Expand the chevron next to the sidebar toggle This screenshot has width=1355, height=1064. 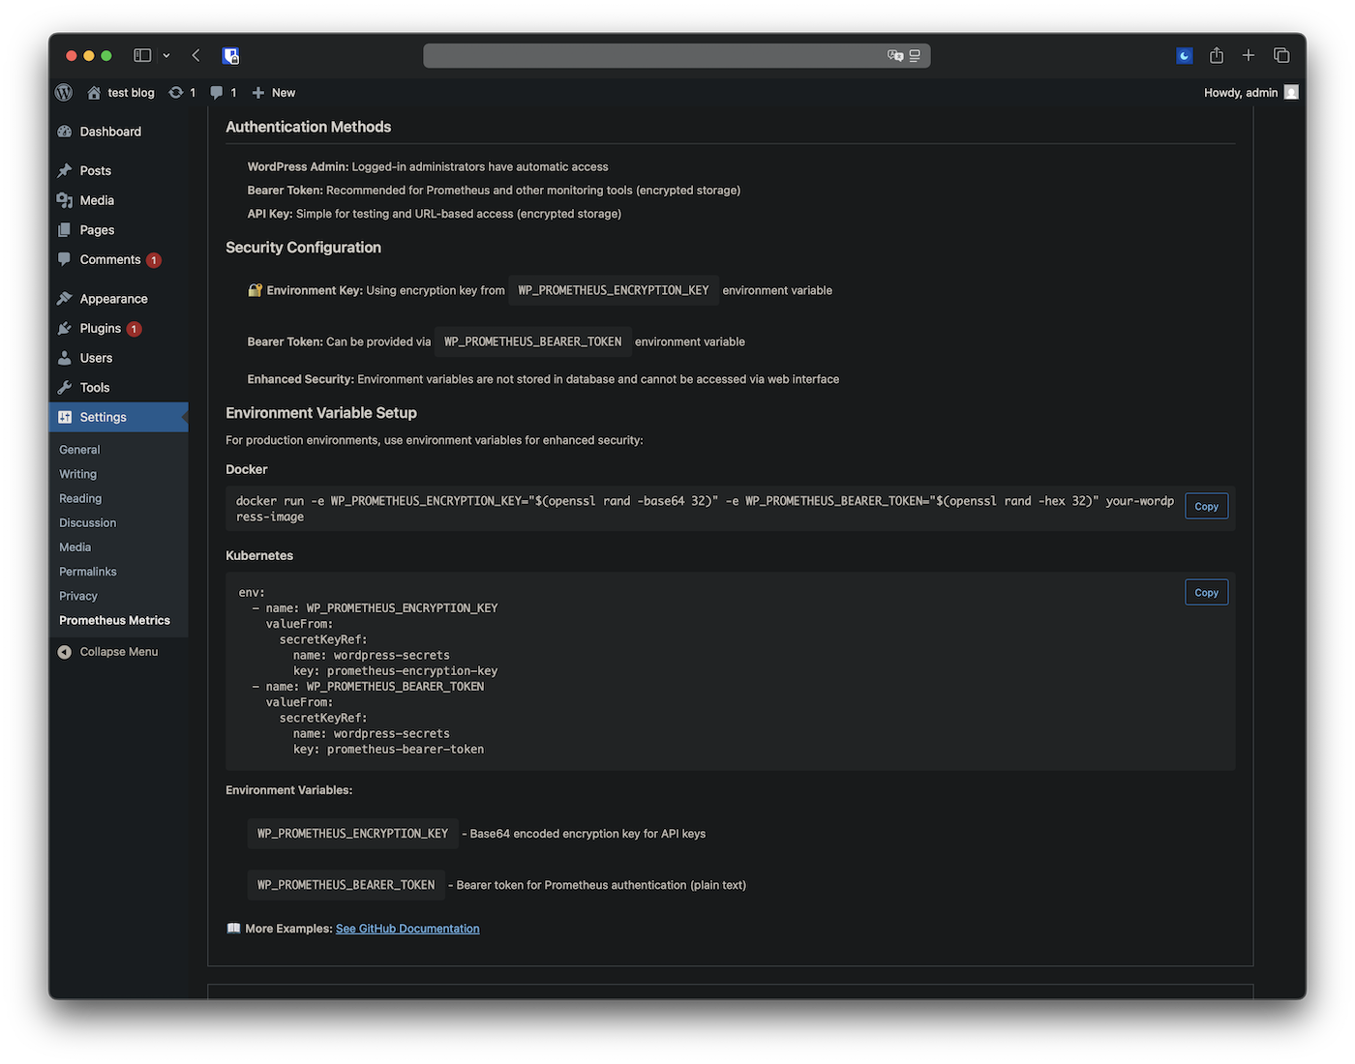[x=166, y=55]
